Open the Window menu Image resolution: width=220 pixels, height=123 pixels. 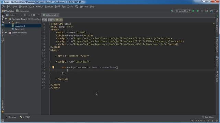[84, 6]
